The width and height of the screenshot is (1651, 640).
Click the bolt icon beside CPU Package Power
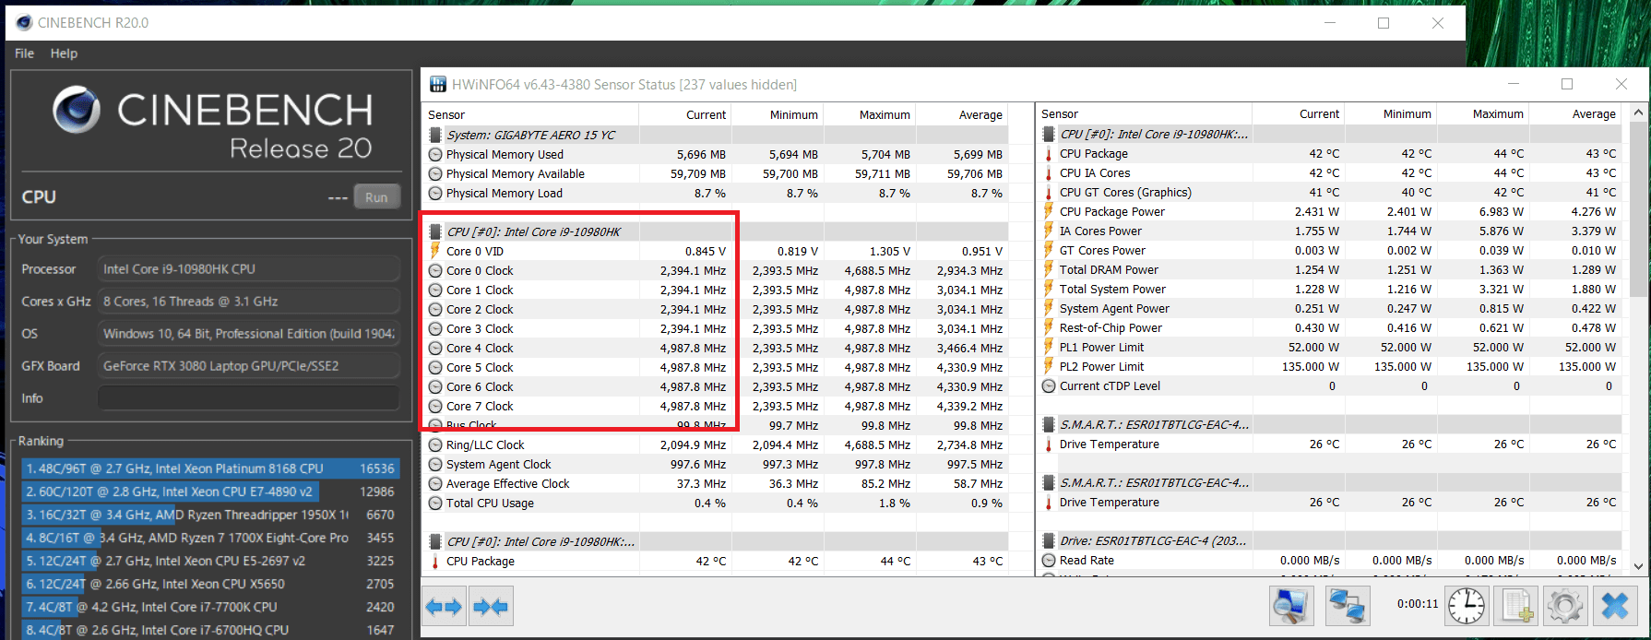coord(1049,211)
